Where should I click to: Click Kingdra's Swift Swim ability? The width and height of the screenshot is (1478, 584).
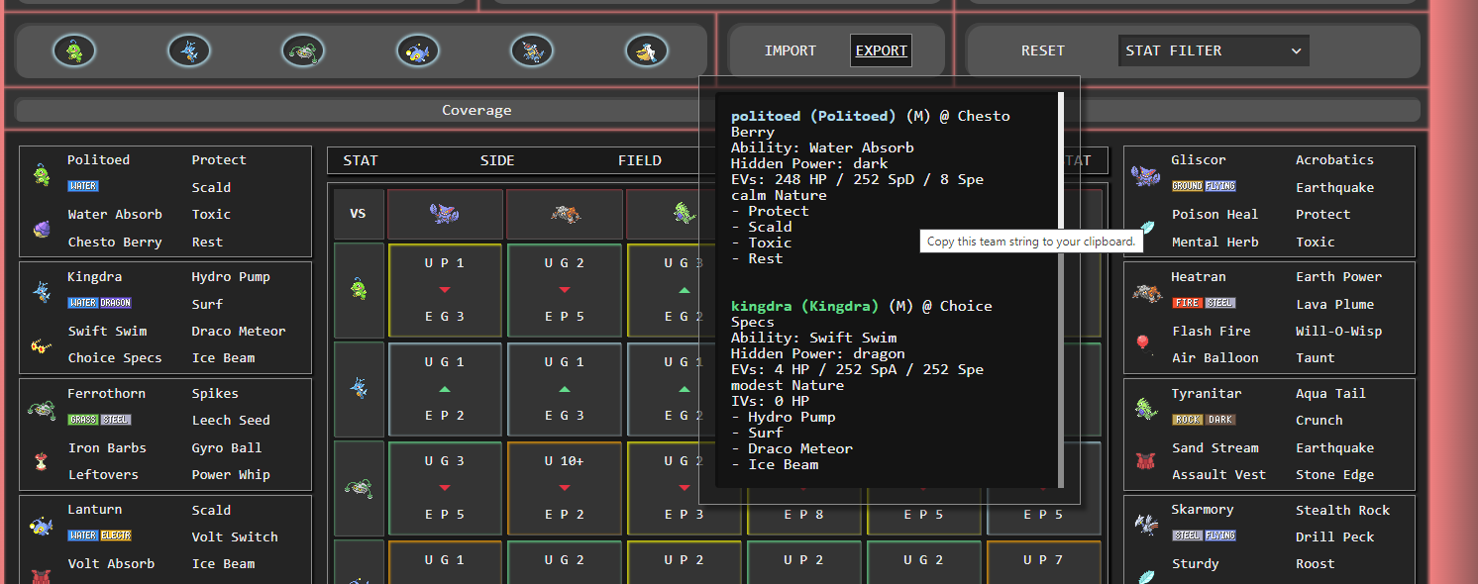click(107, 331)
